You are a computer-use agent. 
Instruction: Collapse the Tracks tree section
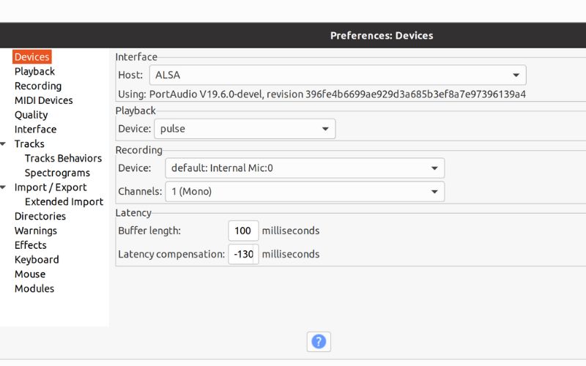point(4,144)
